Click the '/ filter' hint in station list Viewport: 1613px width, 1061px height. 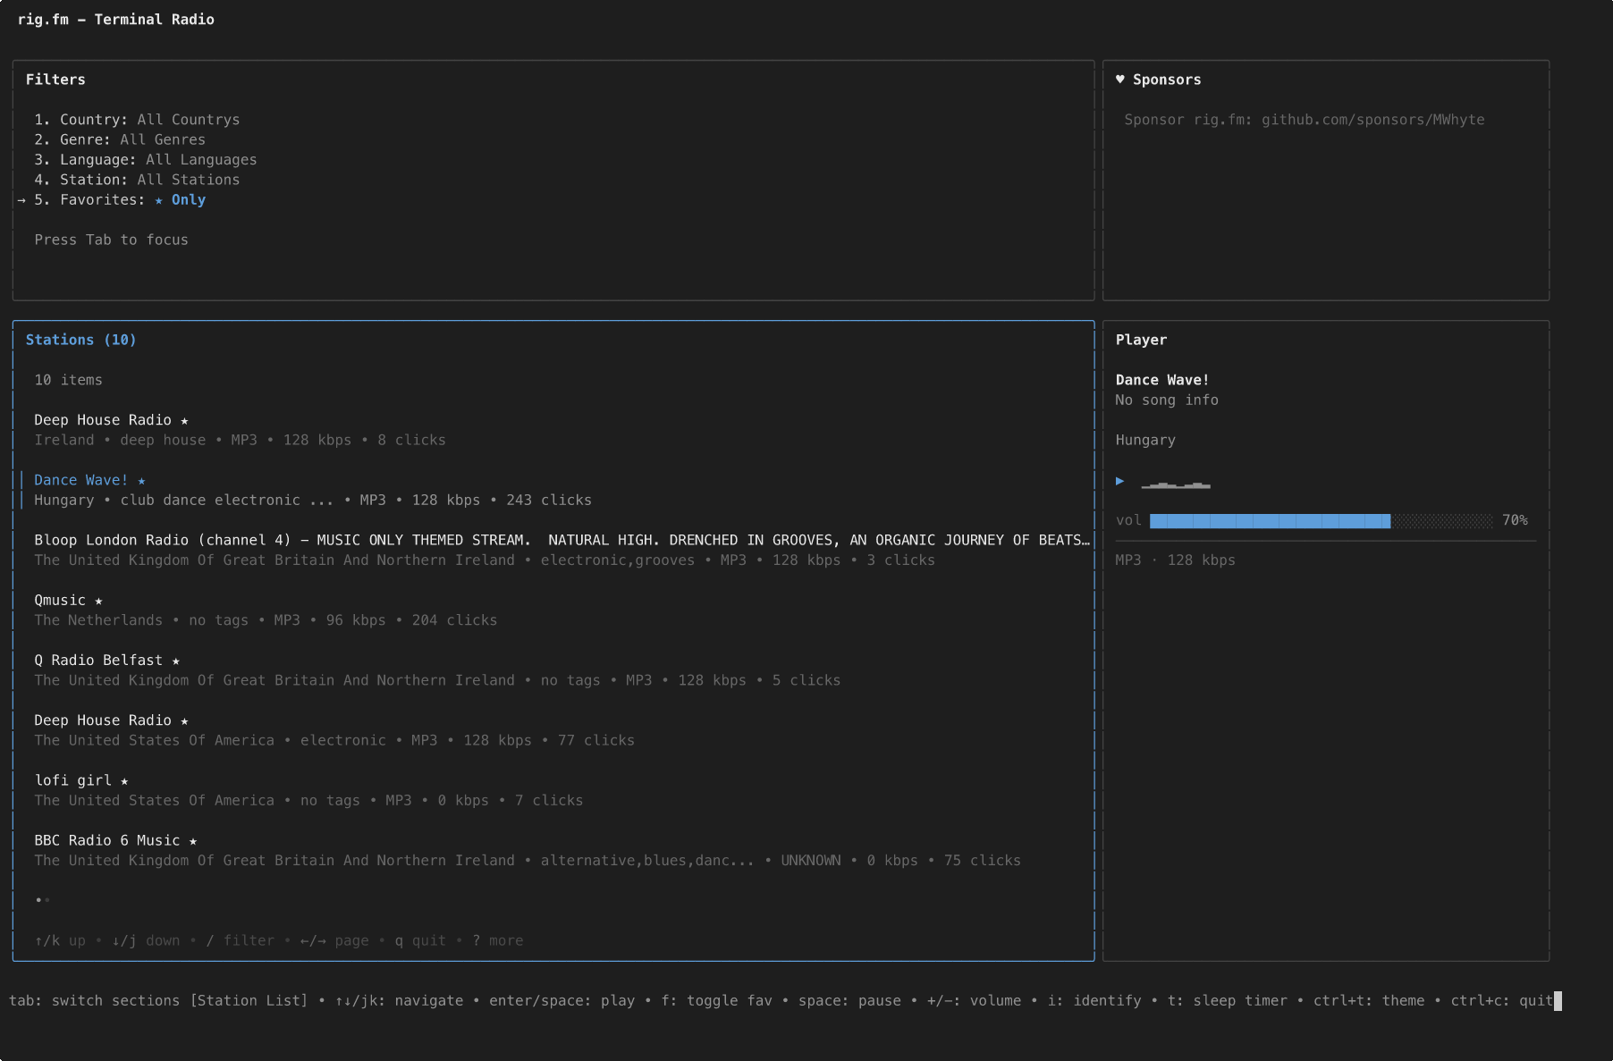[x=241, y=941]
